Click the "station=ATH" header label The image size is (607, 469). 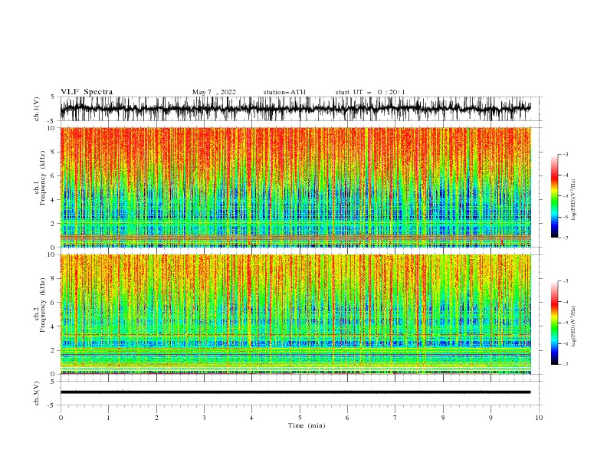284,92
